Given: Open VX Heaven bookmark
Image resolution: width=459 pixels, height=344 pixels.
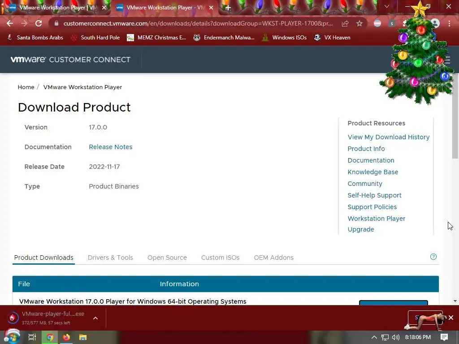Looking at the screenshot, I should (332, 38).
